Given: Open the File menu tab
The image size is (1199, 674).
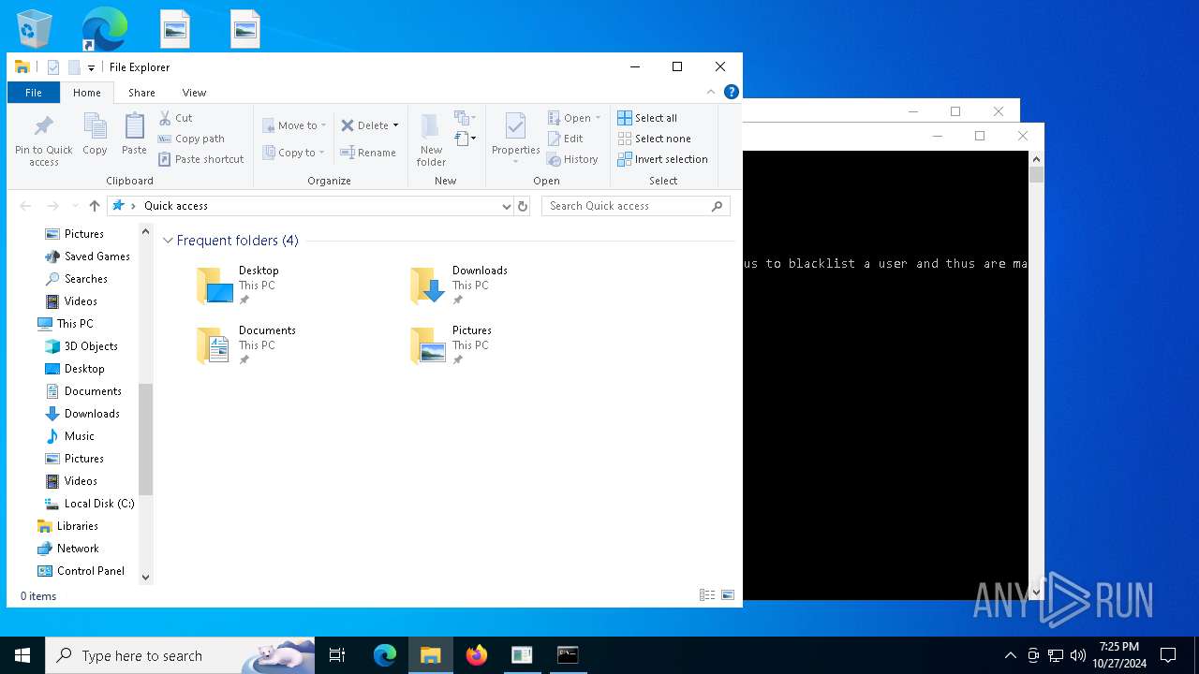Looking at the screenshot, I should click(x=34, y=93).
